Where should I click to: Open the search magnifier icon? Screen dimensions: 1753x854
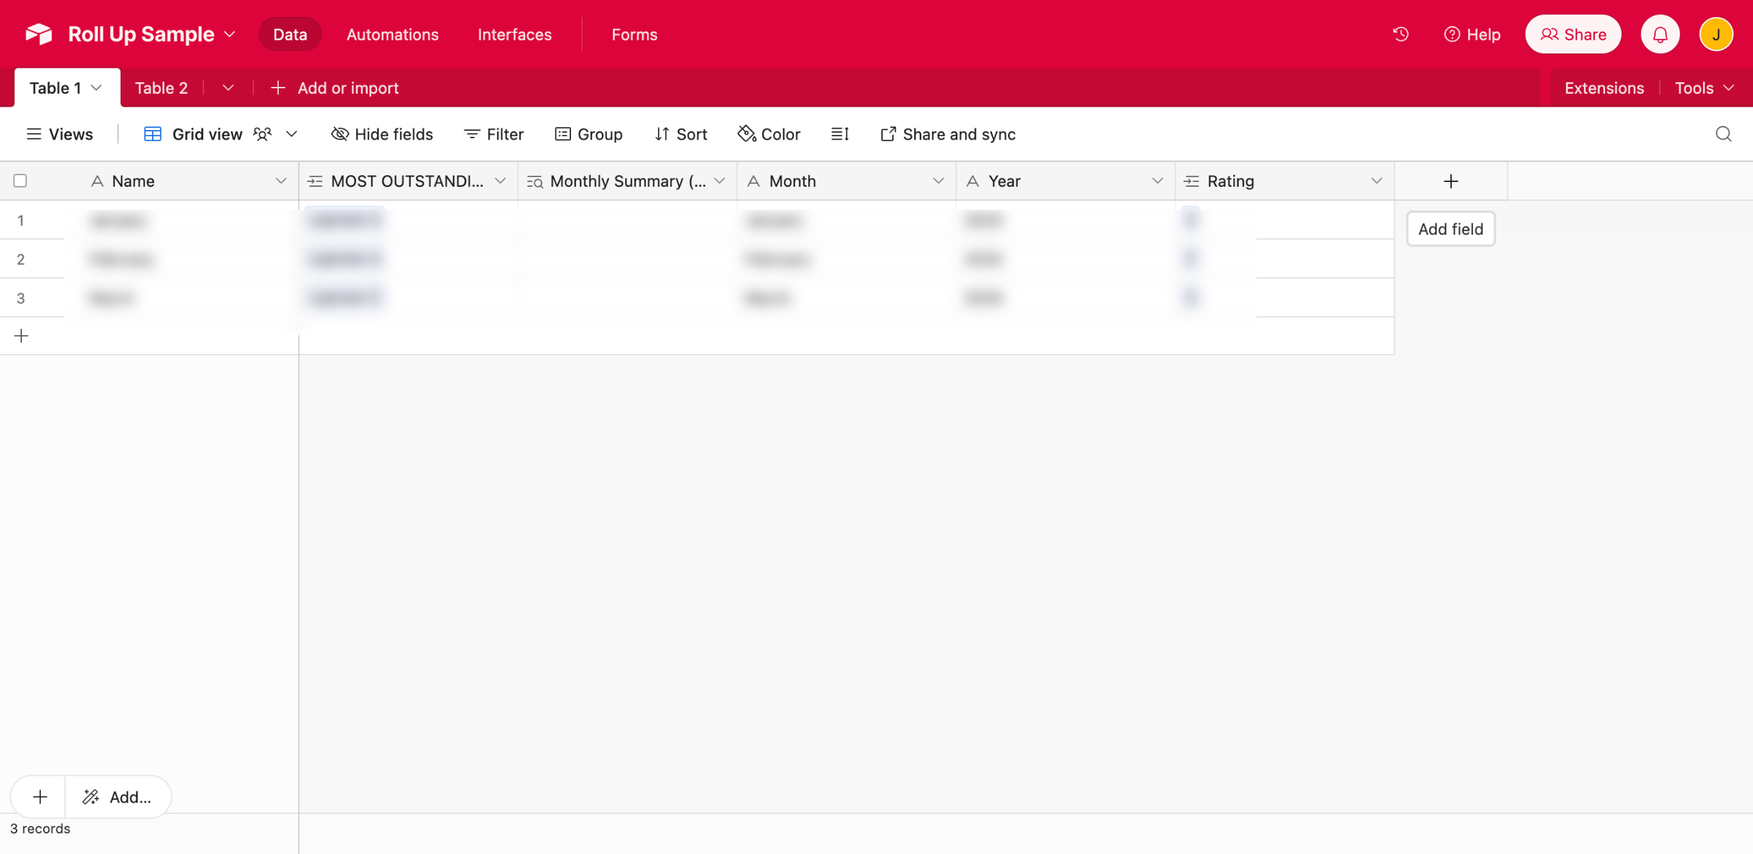pyautogui.click(x=1724, y=134)
